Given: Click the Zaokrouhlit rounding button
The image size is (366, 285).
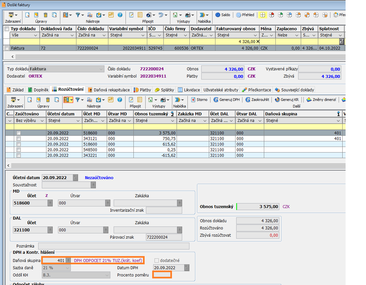Looking at the screenshot, I should coord(258,100).
